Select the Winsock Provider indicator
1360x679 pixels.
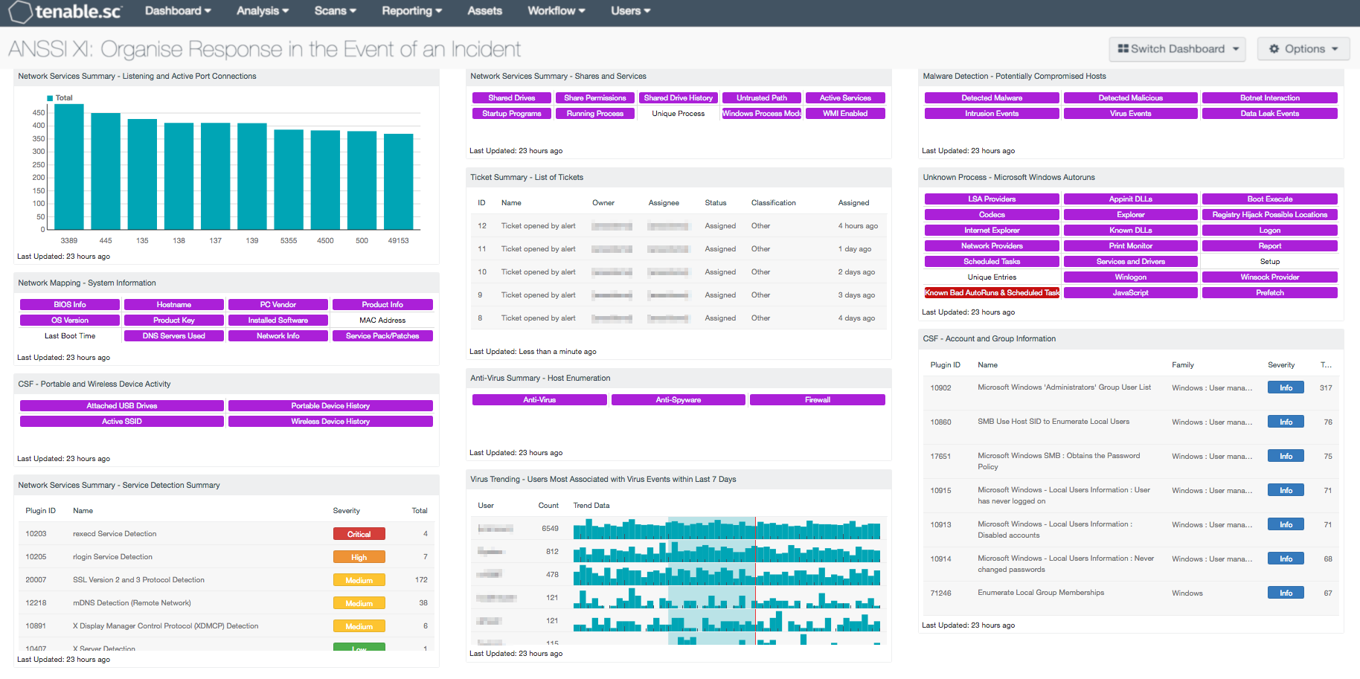[x=1270, y=277]
